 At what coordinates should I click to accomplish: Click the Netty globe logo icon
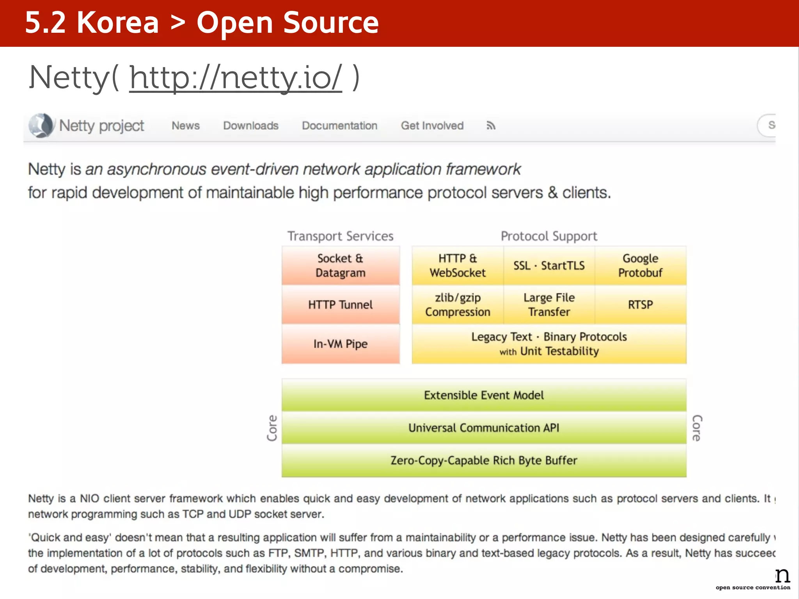[x=41, y=126]
